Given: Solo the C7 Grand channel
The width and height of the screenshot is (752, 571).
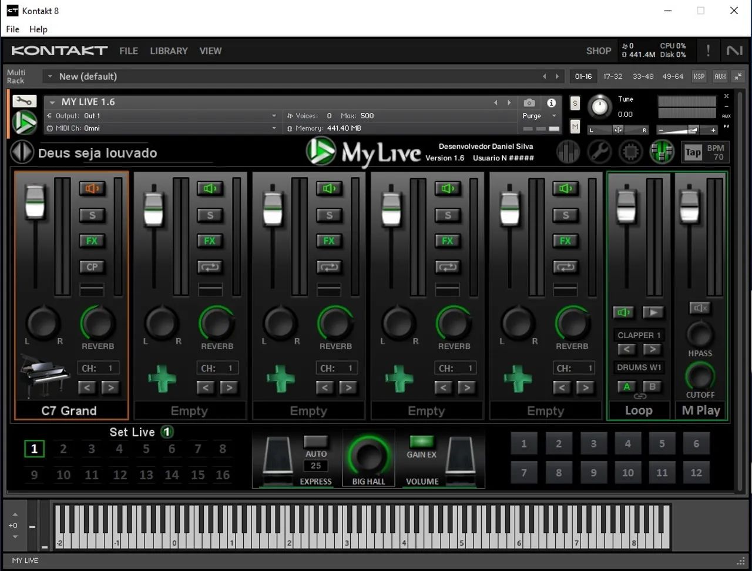Looking at the screenshot, I should click(92, 215).
